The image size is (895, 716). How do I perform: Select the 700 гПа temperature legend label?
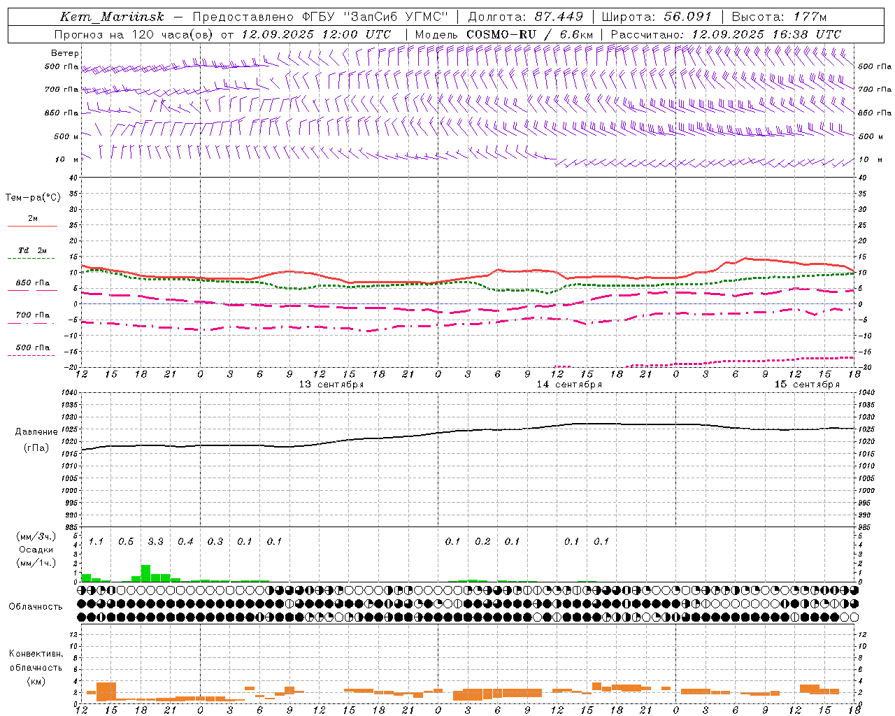coord(33,315)
